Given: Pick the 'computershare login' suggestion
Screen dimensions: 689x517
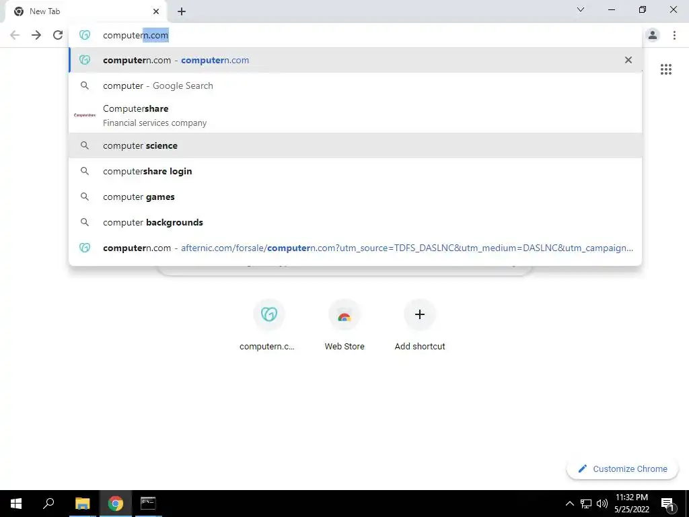Looking at the screenshot, I should pos(355,171).
